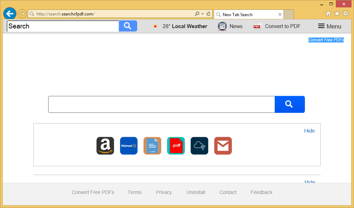This screenshot has width=354, height=208.
Task: Open the cloud filter shortcut icon
Action: coord(199,146)
